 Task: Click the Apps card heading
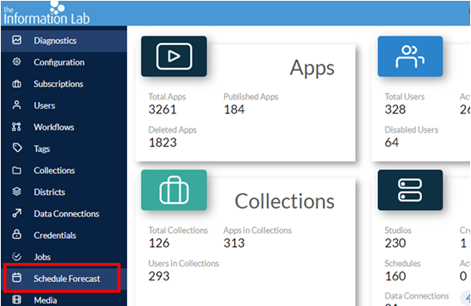click(312, 68)
